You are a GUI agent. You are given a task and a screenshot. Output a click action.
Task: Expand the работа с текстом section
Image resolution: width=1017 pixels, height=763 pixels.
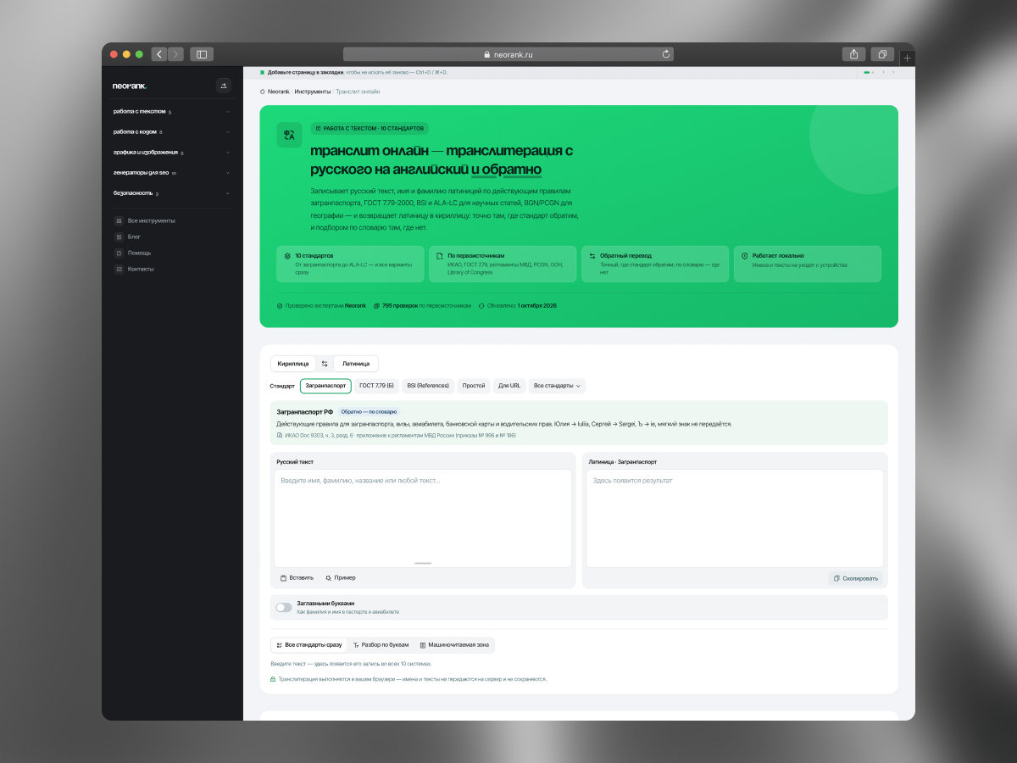coord(172,111)
